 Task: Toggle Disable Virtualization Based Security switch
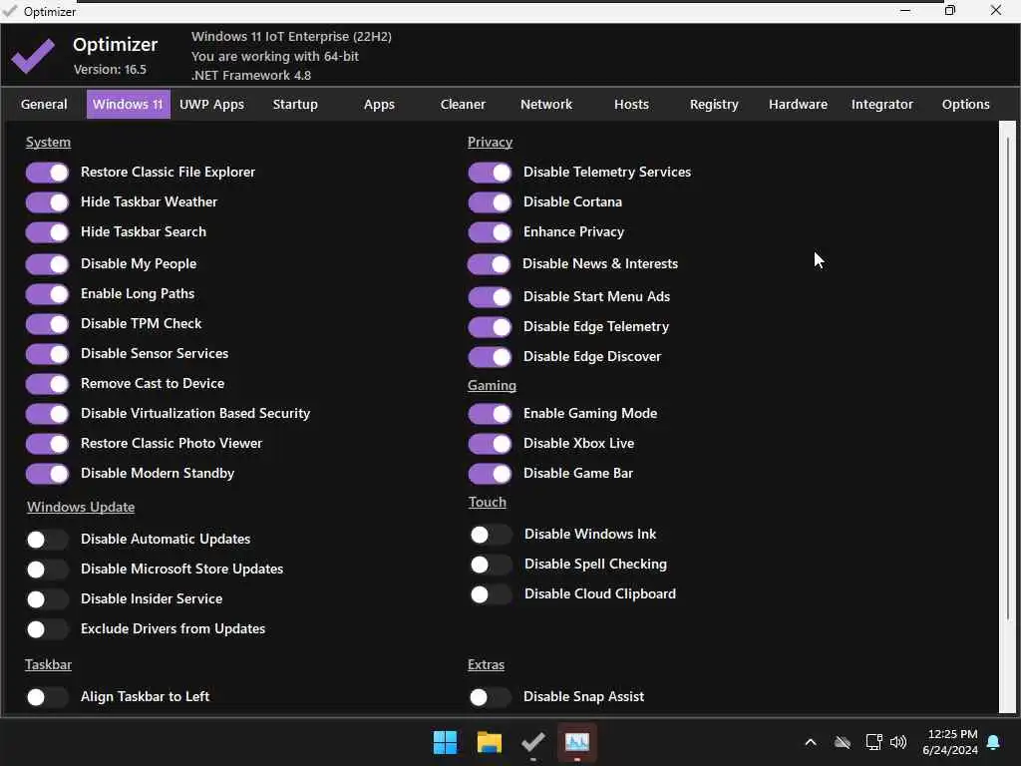coord(47,414)
